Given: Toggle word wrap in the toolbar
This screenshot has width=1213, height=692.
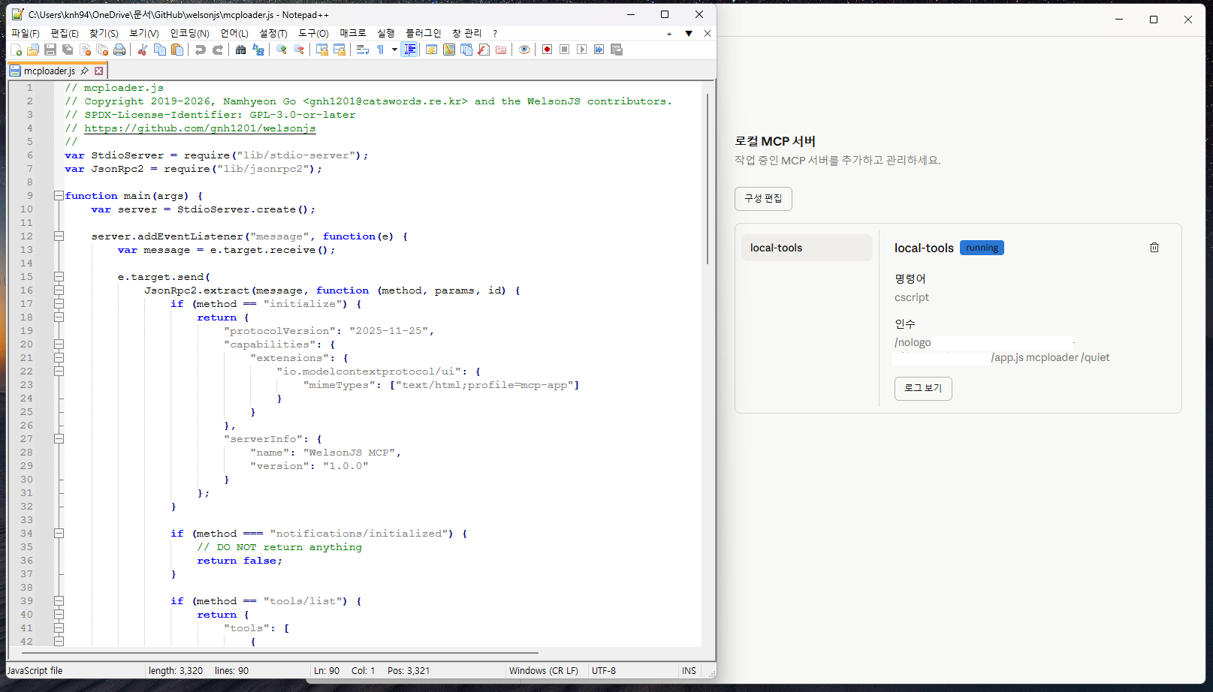Looking at the screenshot, I should click(x=363, y=50).
